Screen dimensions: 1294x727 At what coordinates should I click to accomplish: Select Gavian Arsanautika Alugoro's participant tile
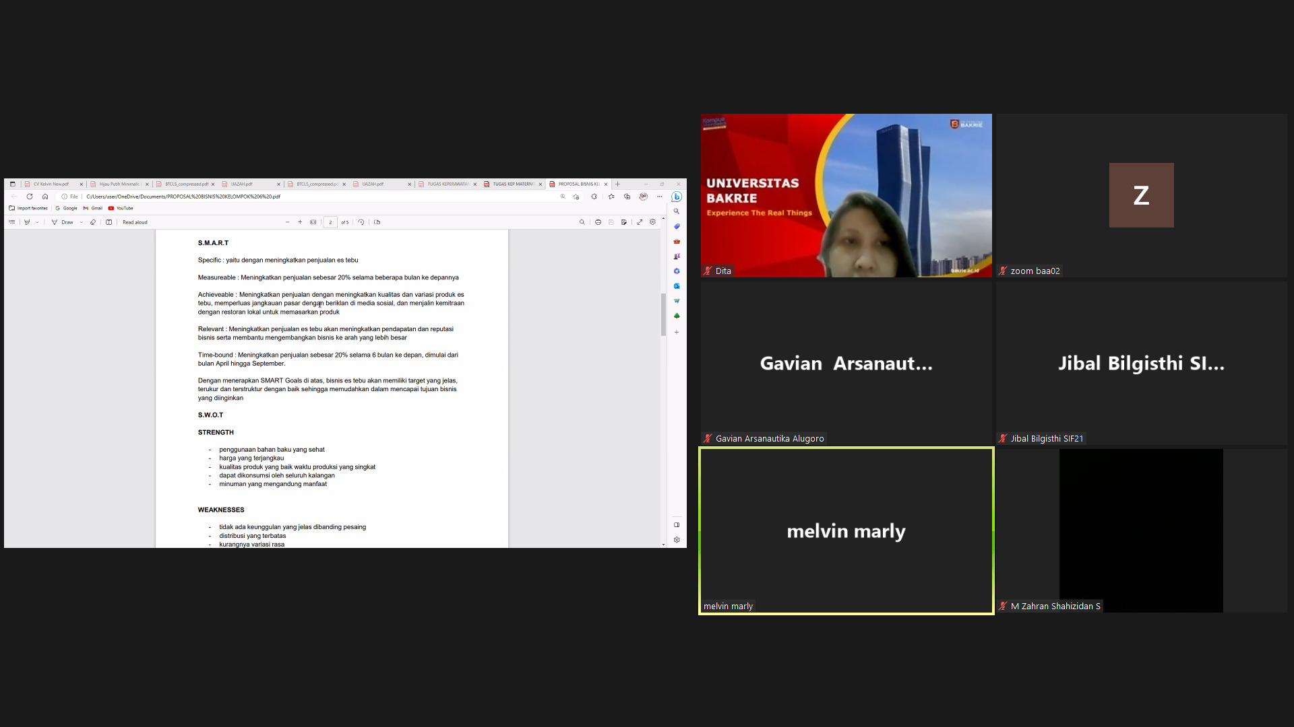click(x=846, y=363)
